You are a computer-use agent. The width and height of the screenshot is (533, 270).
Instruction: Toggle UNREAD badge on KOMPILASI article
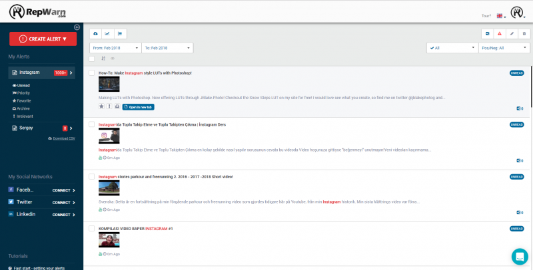517,229
